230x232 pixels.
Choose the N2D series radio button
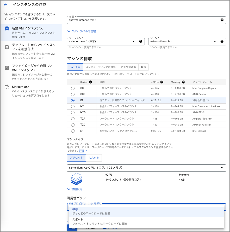(73, 113)
